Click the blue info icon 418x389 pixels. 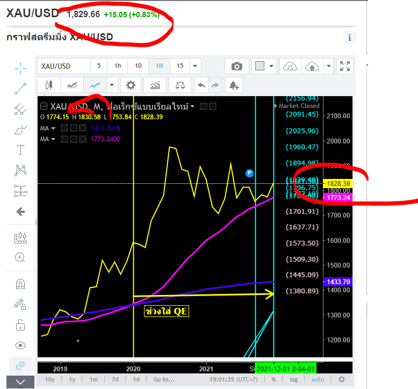coord(350,38)
